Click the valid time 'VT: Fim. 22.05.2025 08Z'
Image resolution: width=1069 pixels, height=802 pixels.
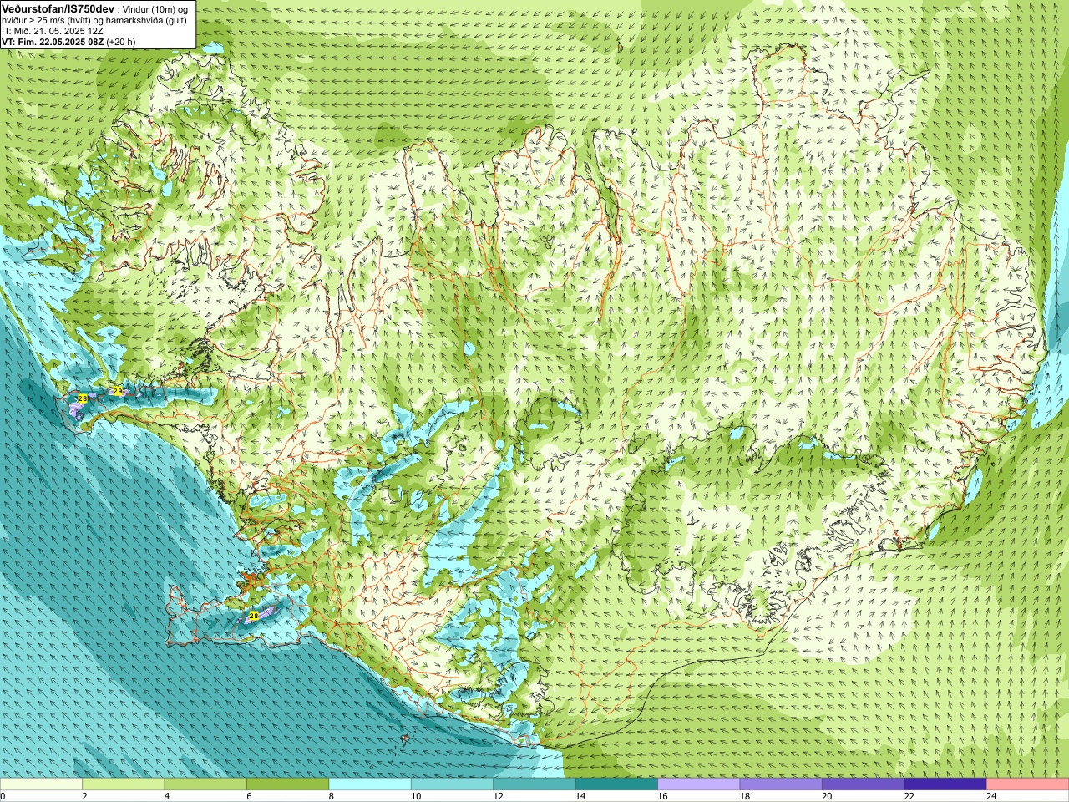point(53,42)
